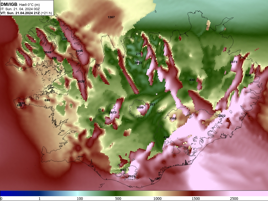Screen dimensions: 268x201
Task: Click the 'VT: Sun. 21.04.2024 21Z (+21 h)' line
Action: (26, 13)
